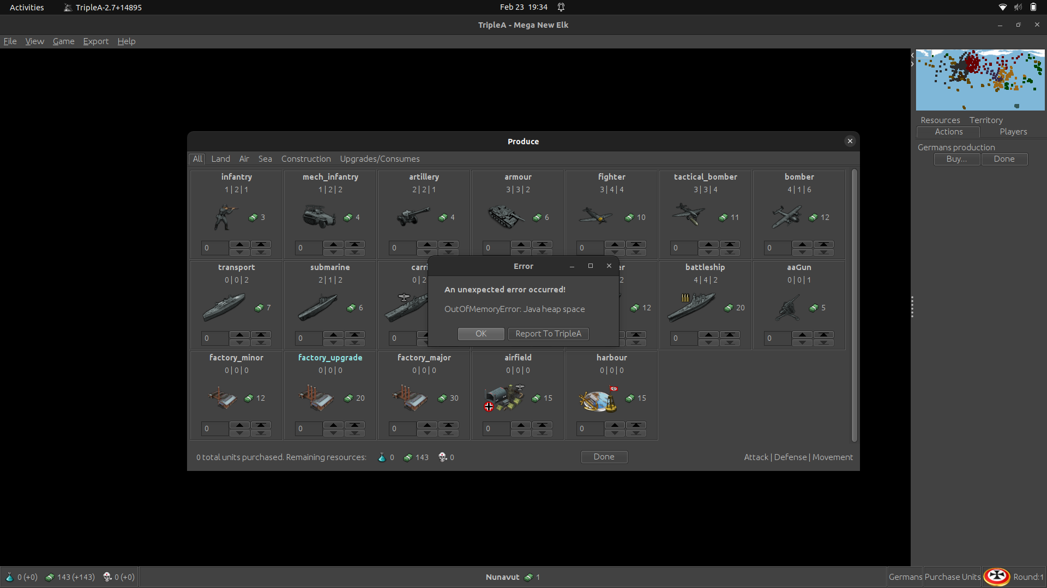The image size is (1047, 588).
Task: Click the mech_infantry halftrack unit image
Action: (x=319, y=217)
